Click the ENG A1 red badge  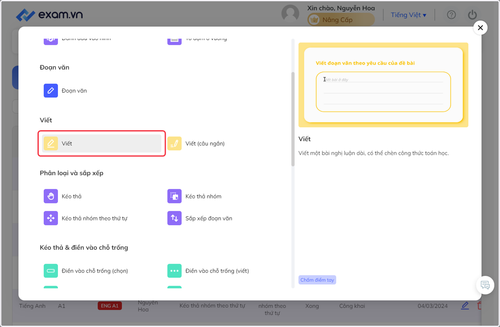pos(110,306)
